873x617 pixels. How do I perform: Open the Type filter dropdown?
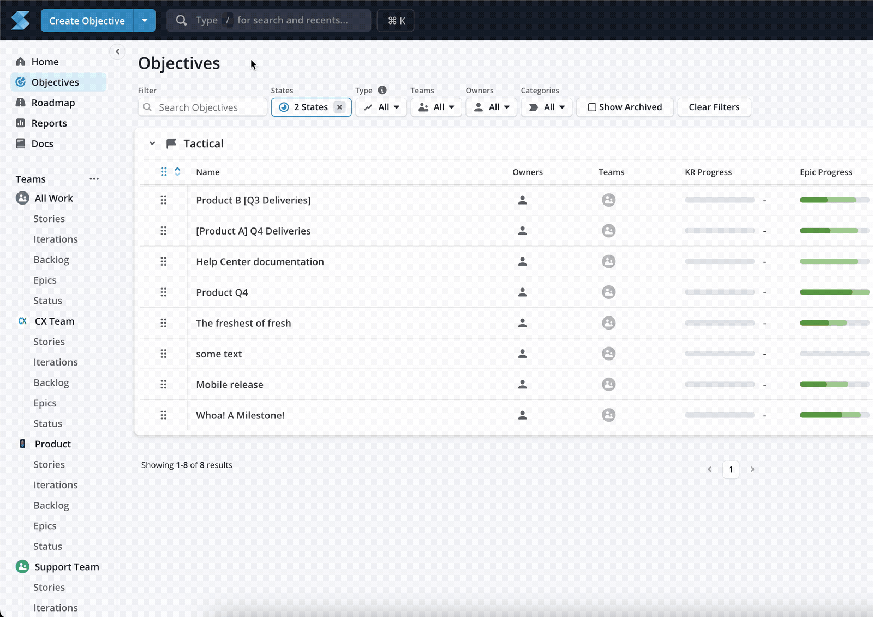point(381,107)
